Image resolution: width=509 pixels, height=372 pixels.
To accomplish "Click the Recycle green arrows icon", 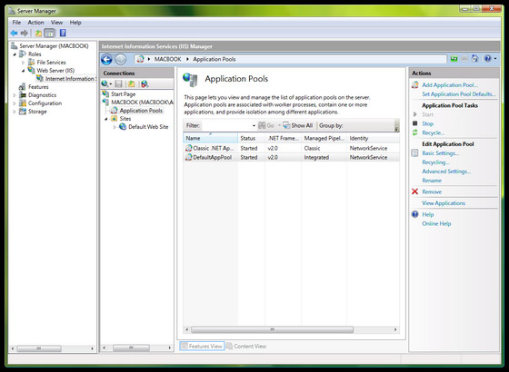I will [x=414, y=132].
